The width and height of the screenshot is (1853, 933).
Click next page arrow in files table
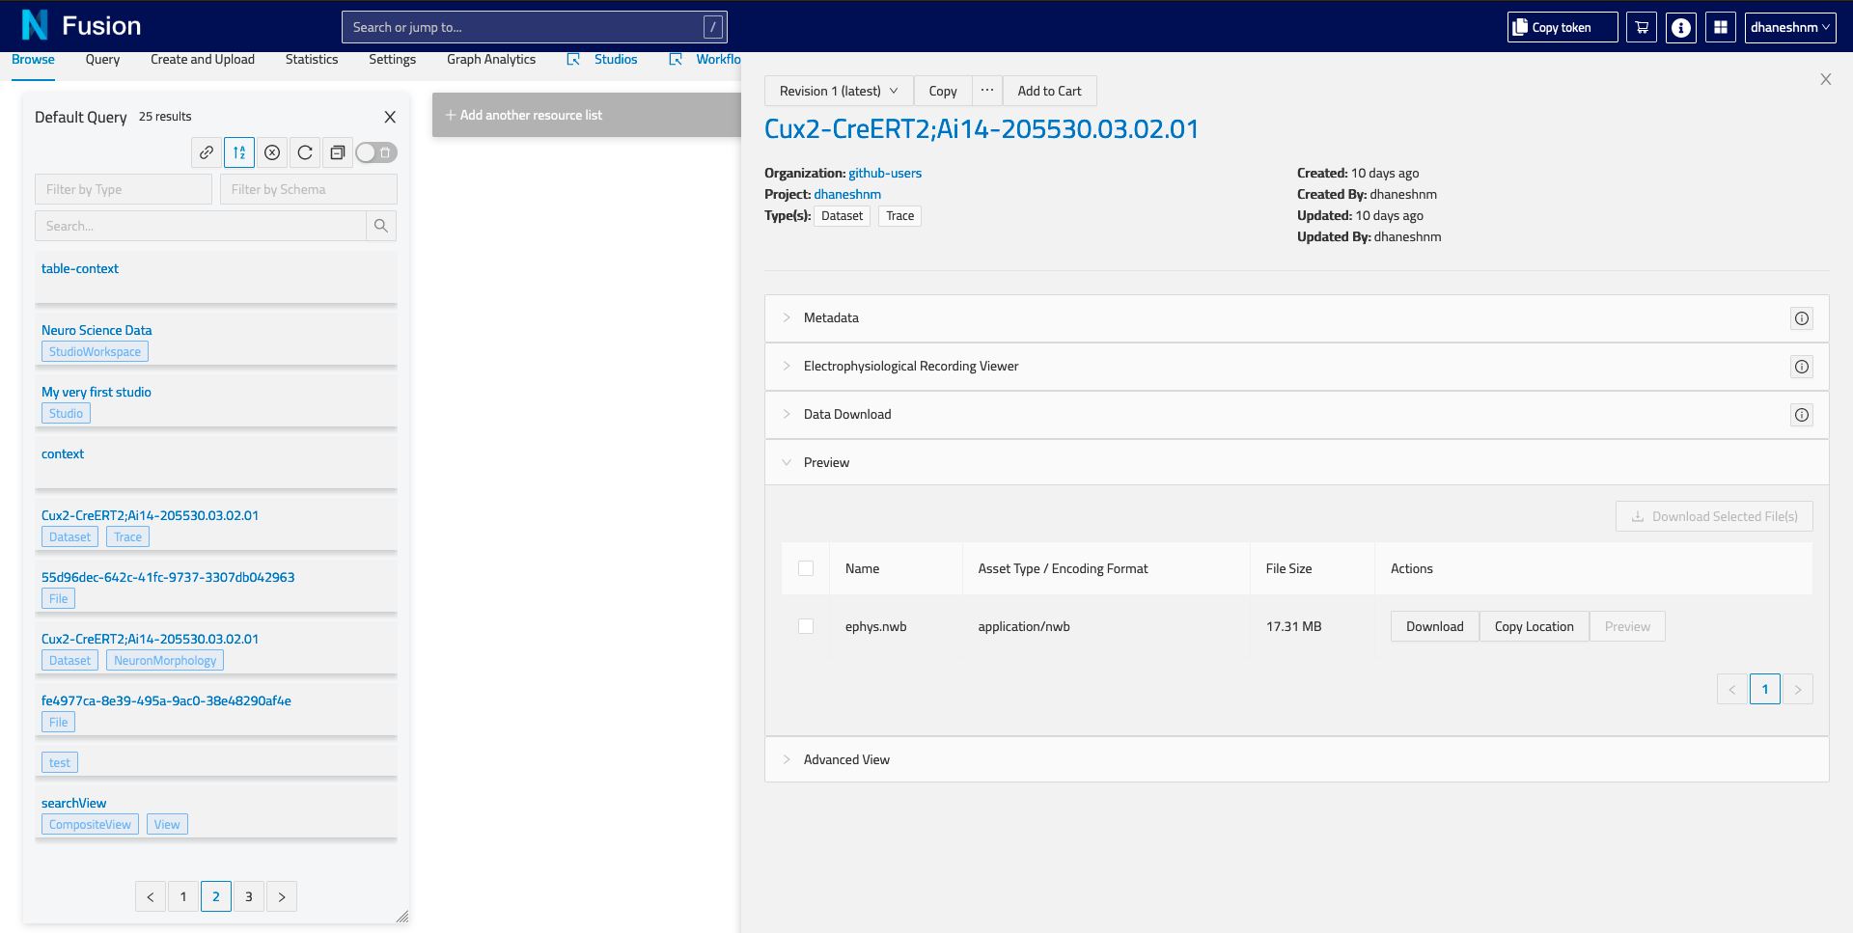point(1798,689)
